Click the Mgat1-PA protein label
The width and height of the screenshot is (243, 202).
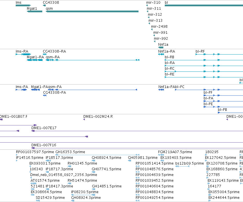39,87
